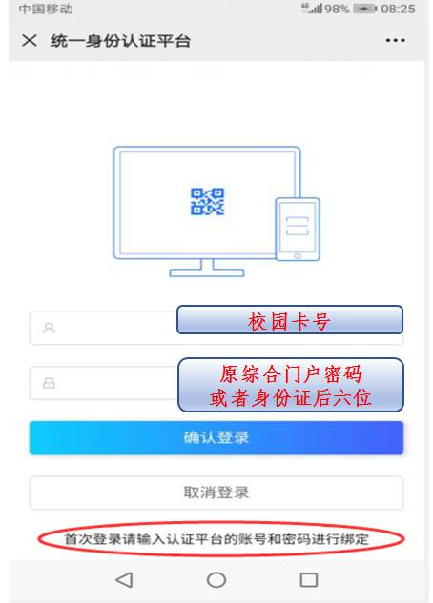Click the 校园卡号 annotation label

coord(290,320)
